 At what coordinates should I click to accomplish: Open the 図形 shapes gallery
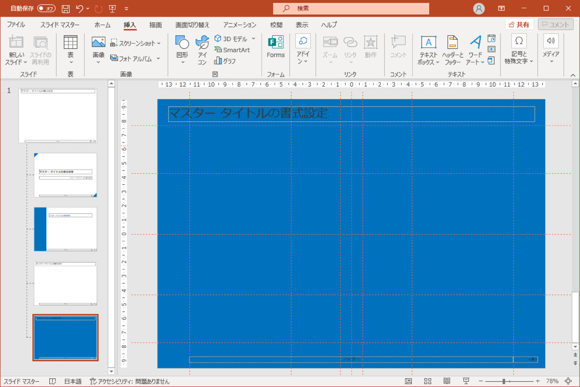(182, 50)
